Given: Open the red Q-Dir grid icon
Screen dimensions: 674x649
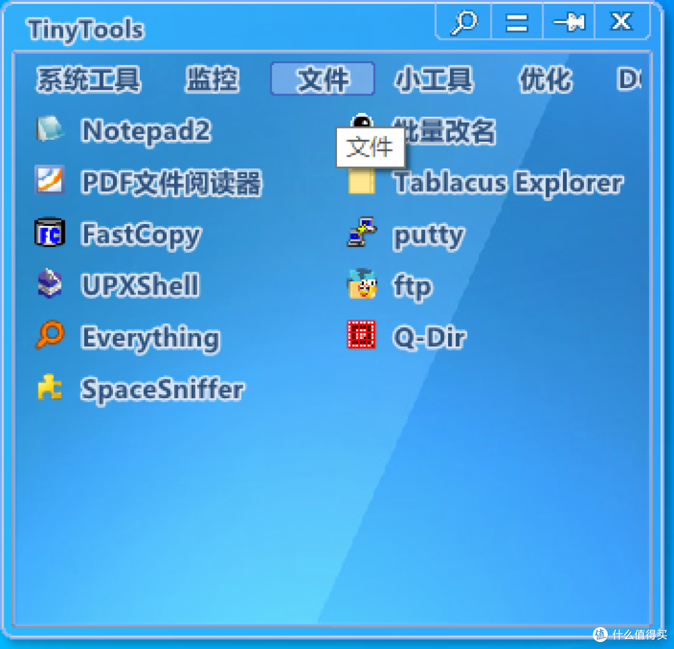Looking at the screenshot, I should click(361, 334).
